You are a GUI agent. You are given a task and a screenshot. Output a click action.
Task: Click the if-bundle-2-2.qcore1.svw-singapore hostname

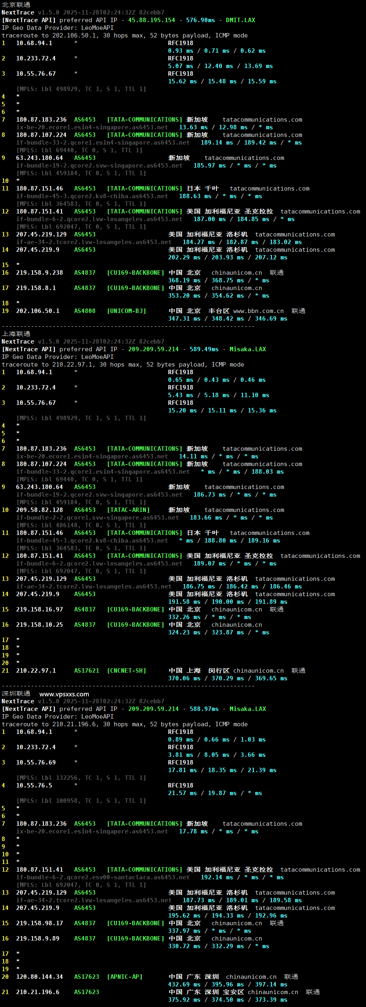coord(97,518)
